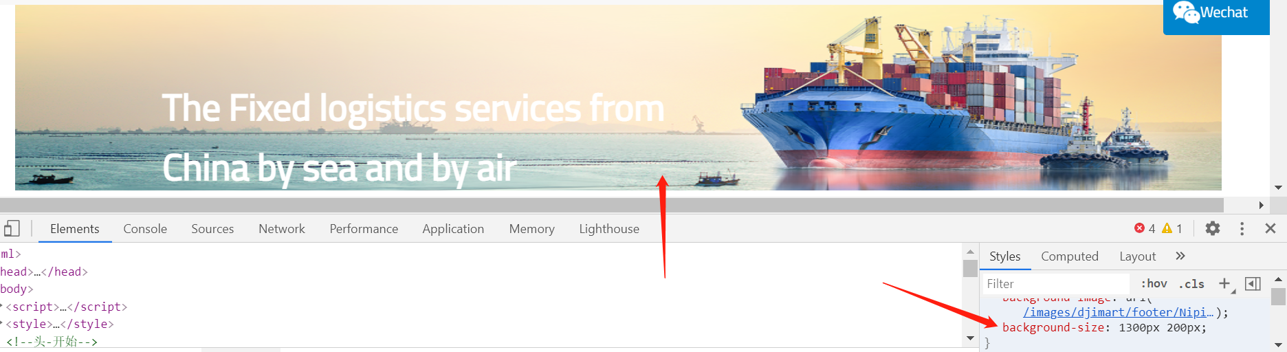Image resolution: width=1287 pixels, height=352 pixels.
Task: Open the DevTools three-dot menu
Action: pyautogui.click(x=1242, y=228)
